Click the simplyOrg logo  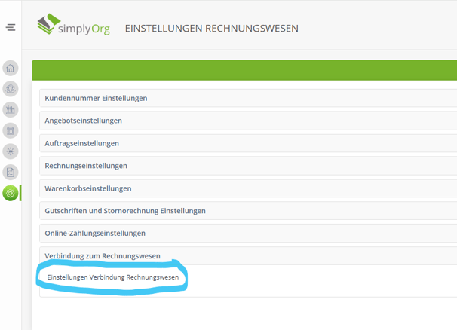(x=73, y=27)
